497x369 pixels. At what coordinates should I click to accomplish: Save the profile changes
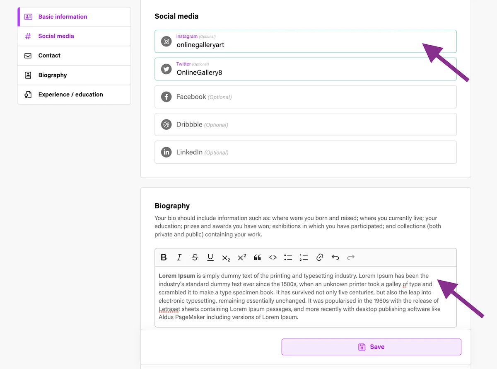[372, 347]
